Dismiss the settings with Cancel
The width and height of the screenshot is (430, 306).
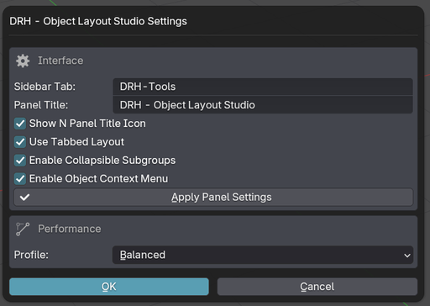click(x=317, y=287)
